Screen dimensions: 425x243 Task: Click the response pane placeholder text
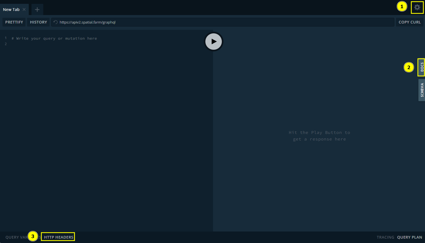coord(319,136)
